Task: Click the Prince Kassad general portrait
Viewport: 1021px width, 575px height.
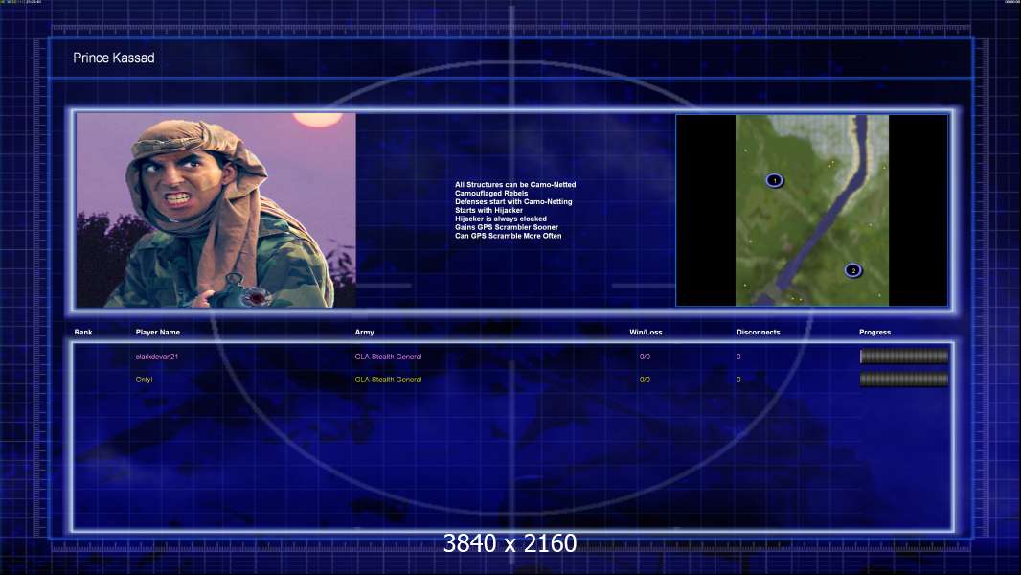Action: click(216, 210)
